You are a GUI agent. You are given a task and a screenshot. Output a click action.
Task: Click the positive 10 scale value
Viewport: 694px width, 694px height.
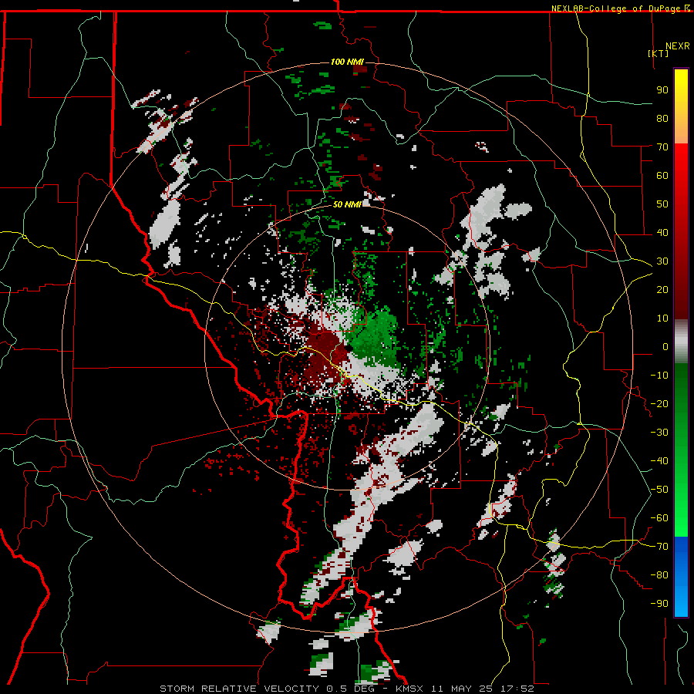[x=662, y=318]
